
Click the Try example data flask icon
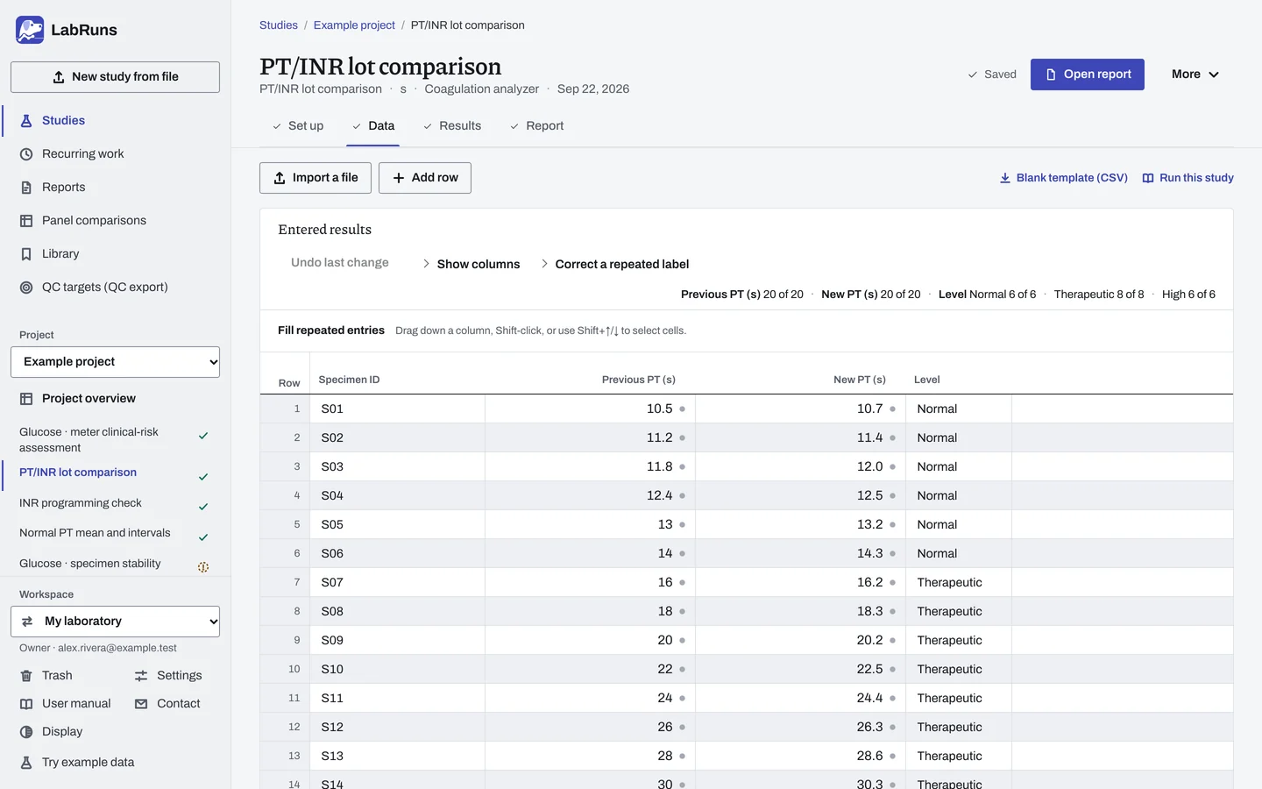coord(26,763)
